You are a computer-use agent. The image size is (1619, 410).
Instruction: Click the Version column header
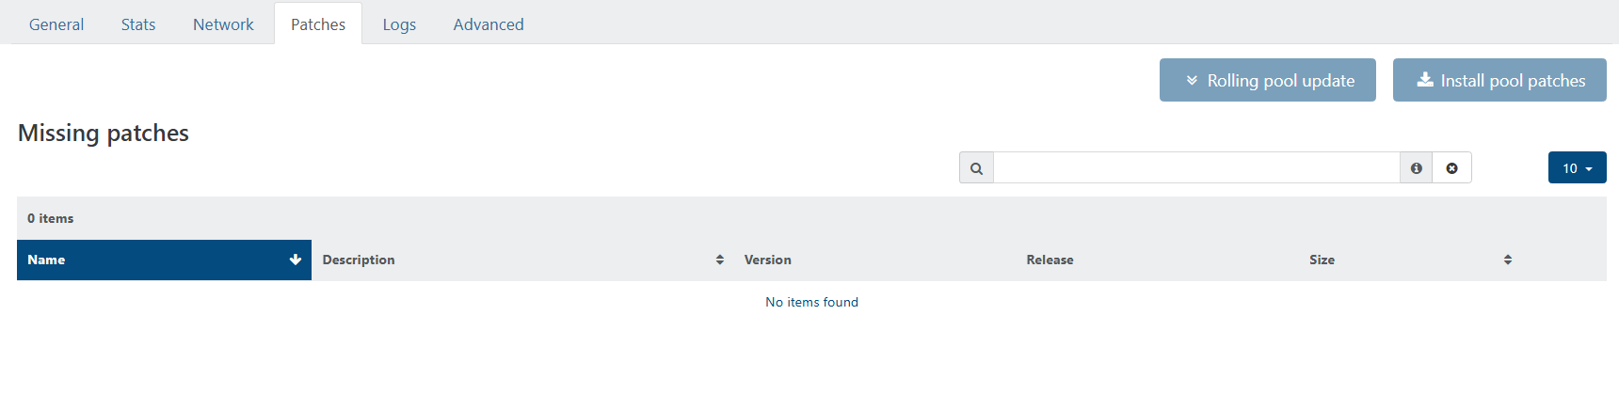point(768,260)
